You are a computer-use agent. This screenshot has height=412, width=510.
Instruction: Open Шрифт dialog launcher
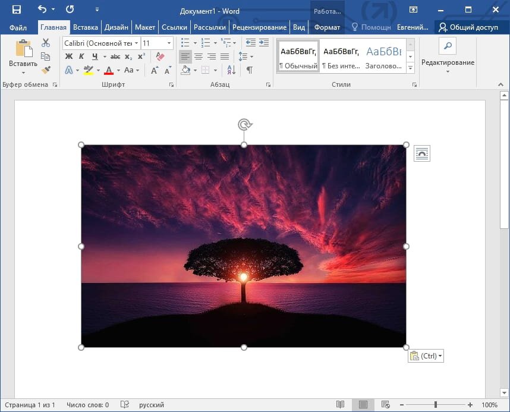tap(171, 84)
